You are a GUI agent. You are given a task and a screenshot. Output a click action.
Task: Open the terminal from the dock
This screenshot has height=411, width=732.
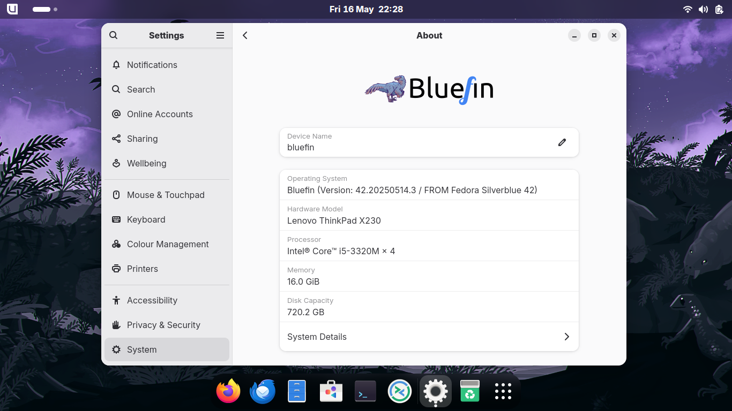pos(365,391)
